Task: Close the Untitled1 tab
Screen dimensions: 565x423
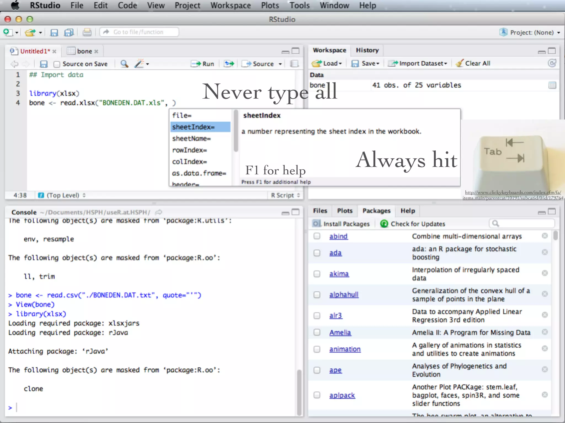Action: click(x=54, y=51)
